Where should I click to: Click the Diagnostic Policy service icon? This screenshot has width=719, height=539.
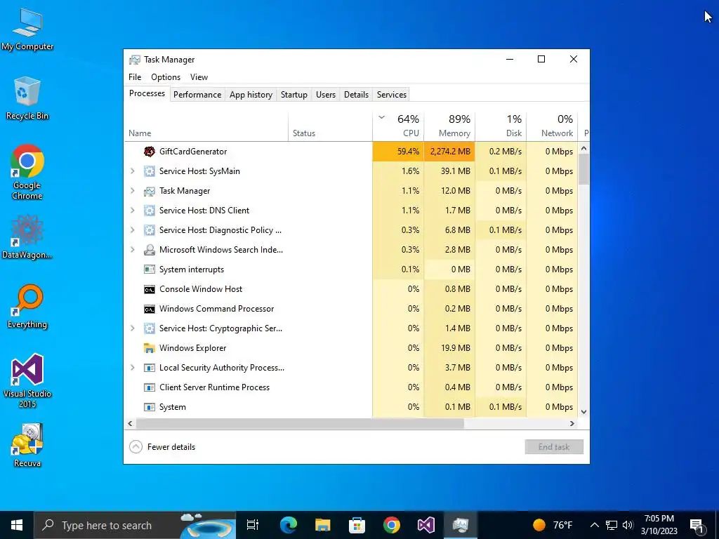point(149,230)
